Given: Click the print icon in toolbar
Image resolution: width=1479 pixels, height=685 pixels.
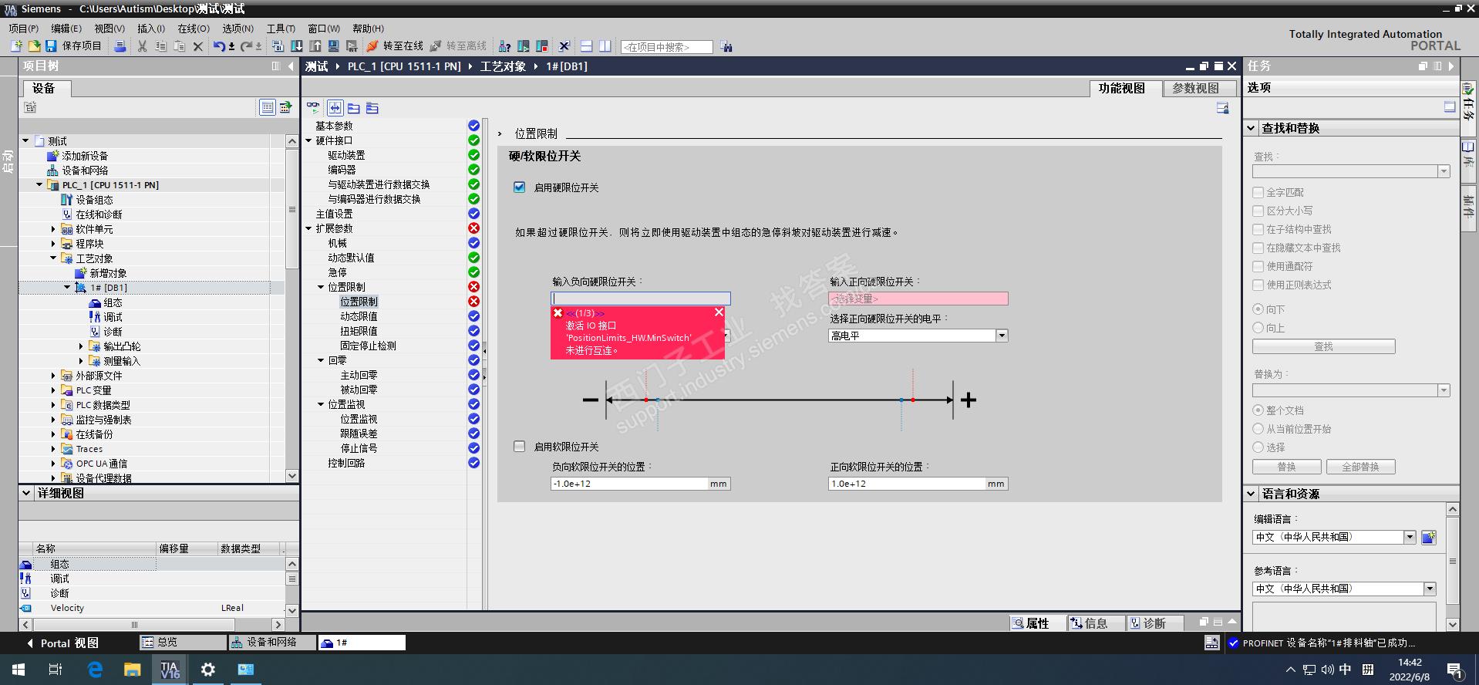Looking at the screenshot, I should coord(120,46).
